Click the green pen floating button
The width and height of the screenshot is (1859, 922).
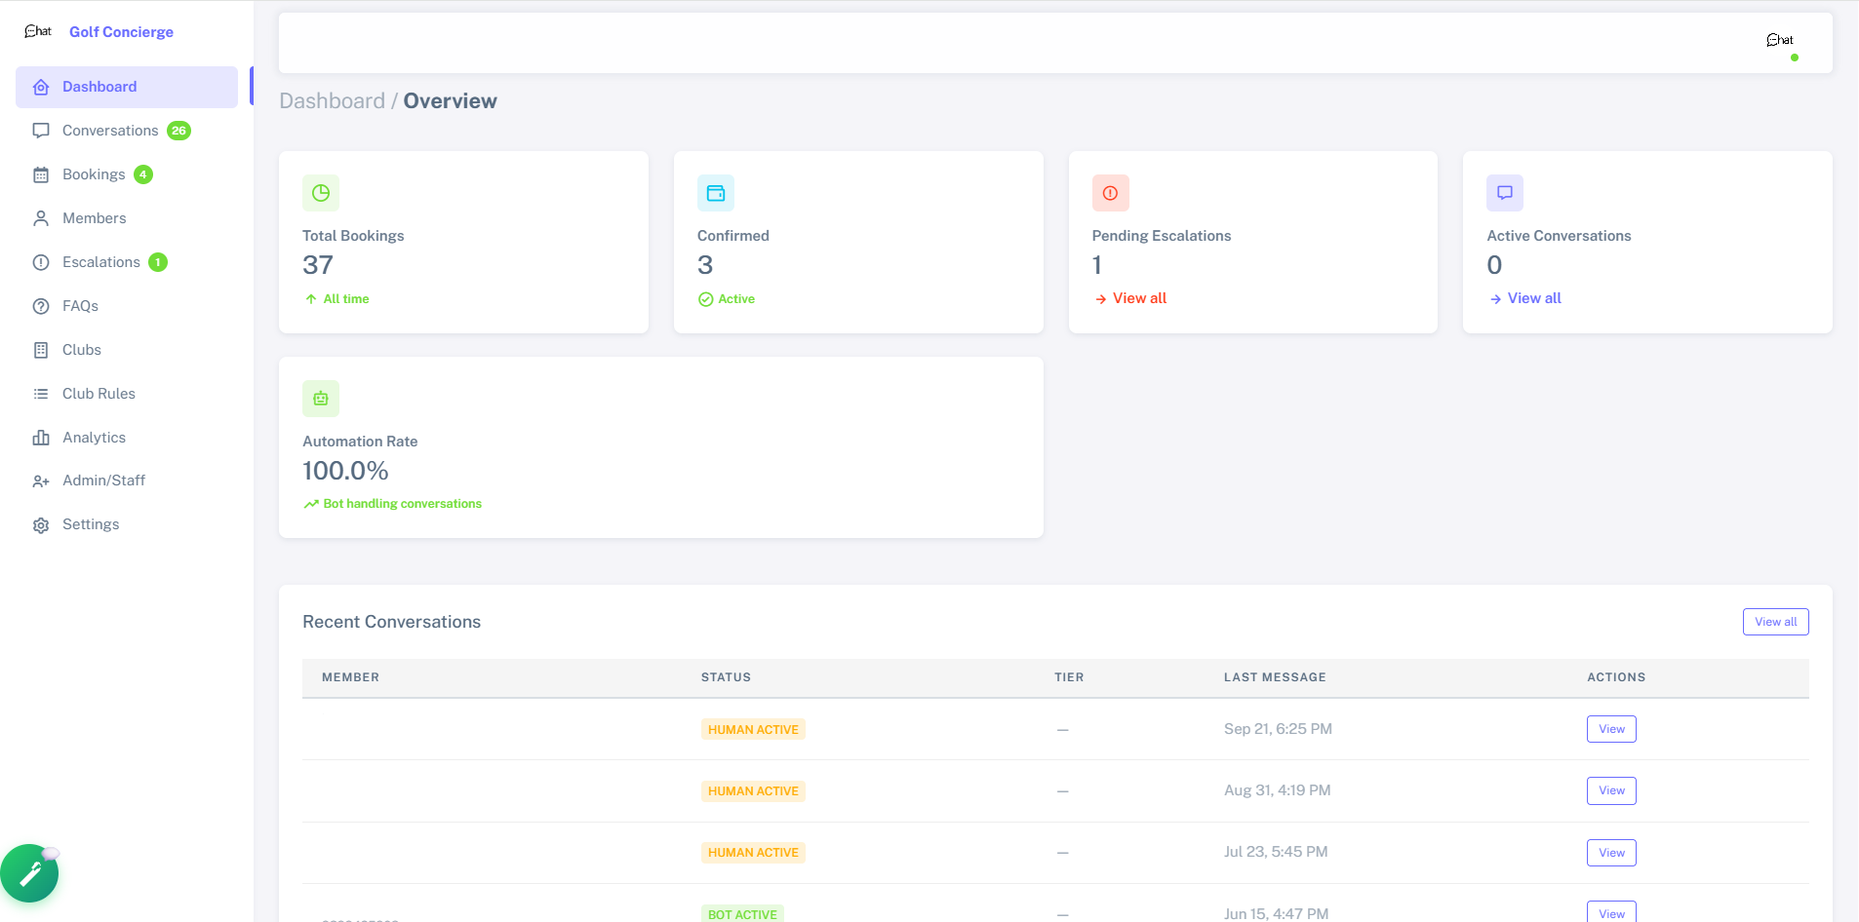(29, 873)
